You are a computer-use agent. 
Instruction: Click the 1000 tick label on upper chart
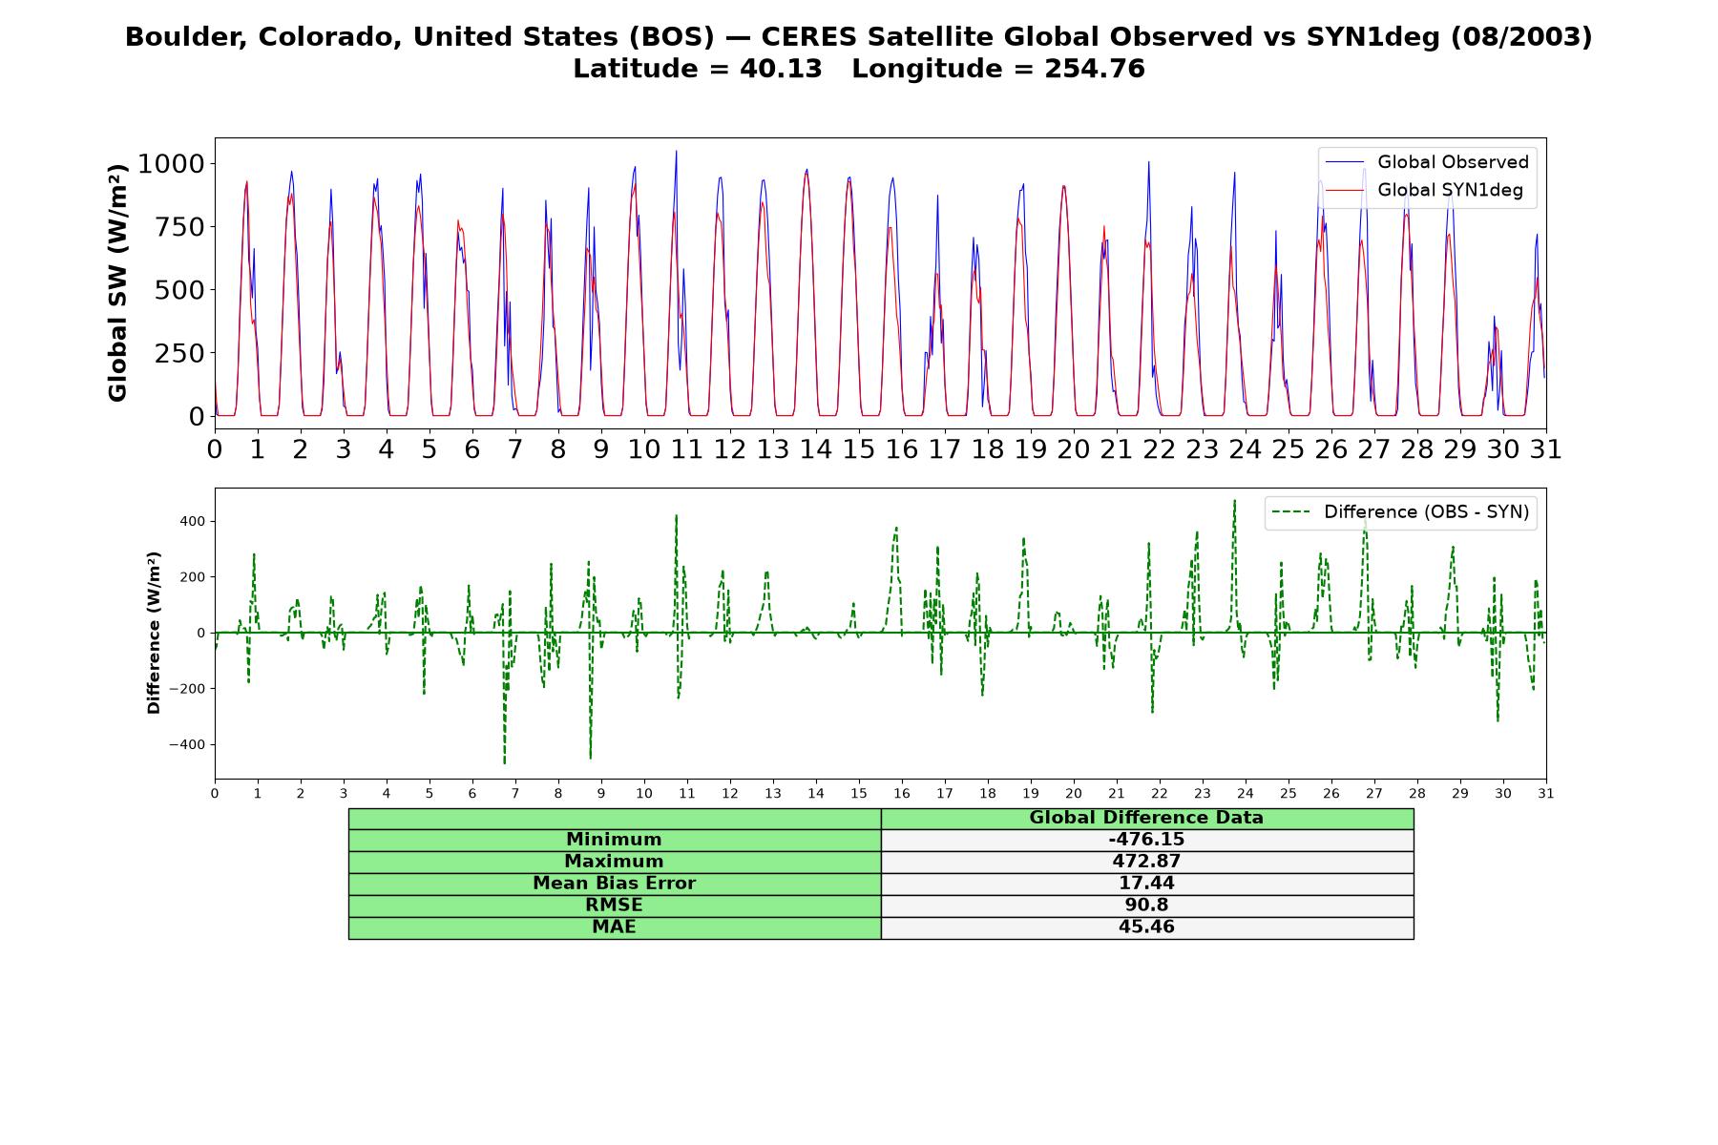pyautogui.click(x=171, y=164)
